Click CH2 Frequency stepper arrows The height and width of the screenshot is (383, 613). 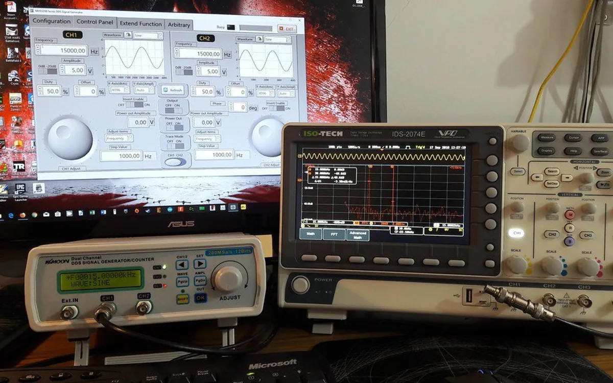click(x=177, y=54)
